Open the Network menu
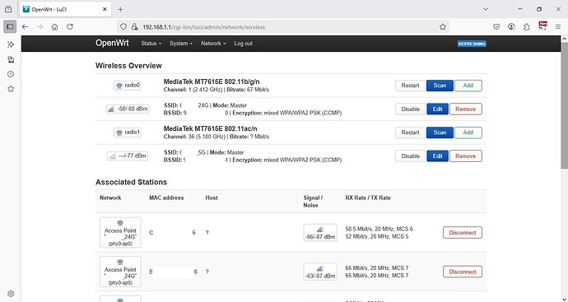568x302 pixels. (213, 44)
